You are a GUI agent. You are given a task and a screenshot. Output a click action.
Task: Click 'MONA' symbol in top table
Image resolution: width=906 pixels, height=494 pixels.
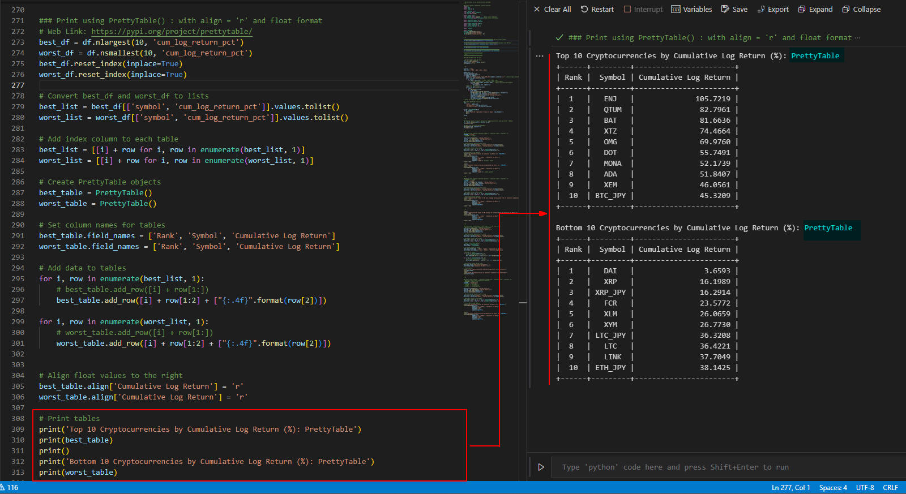click(x=612, y=163)
